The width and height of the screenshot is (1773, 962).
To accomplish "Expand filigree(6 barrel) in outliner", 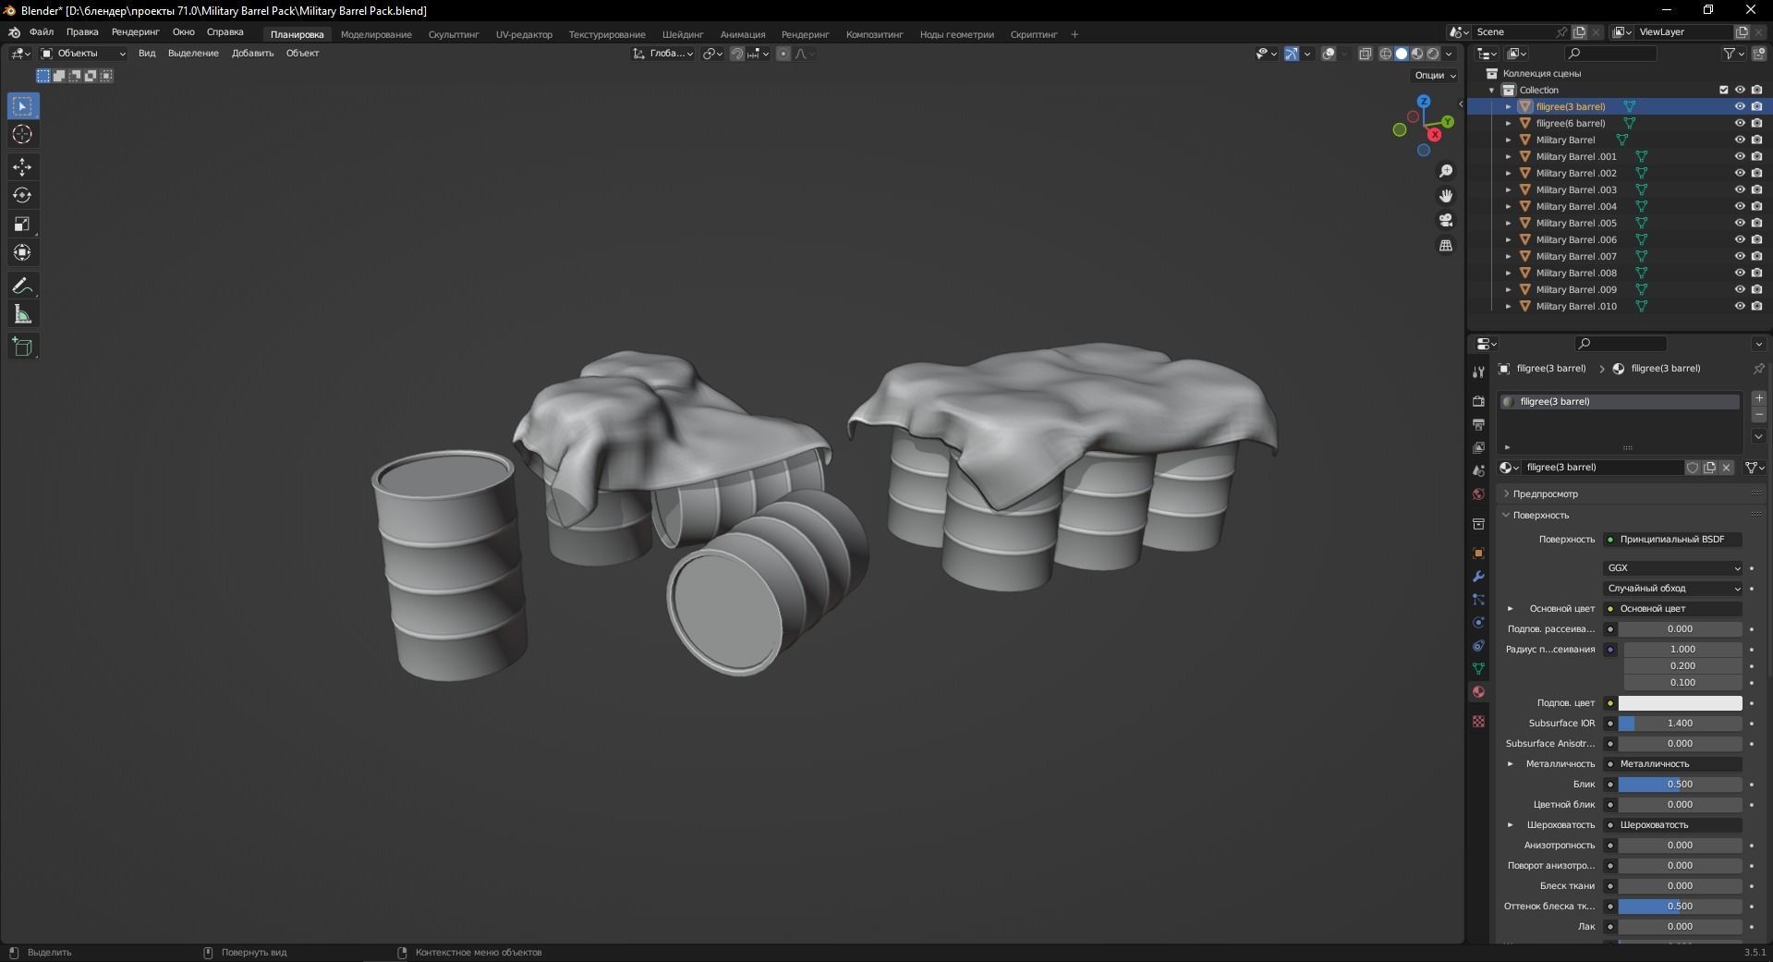I will [x=1509, y=124].
